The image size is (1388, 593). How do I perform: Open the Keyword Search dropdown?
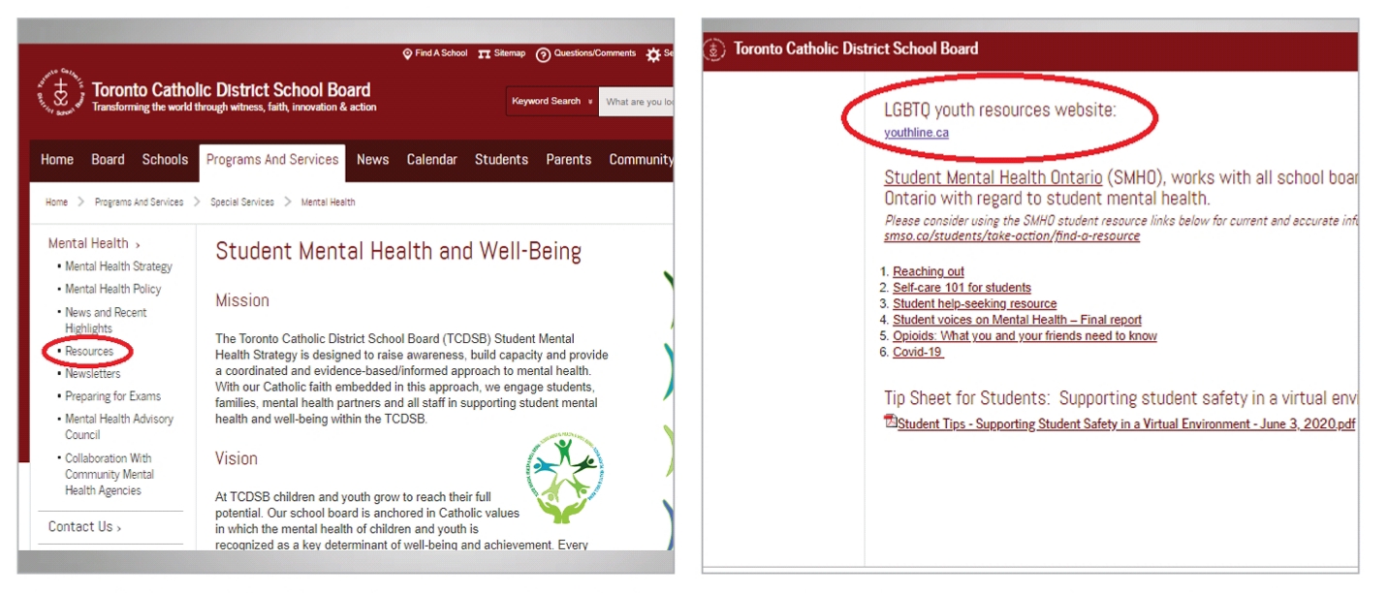(x=552, y=101)
